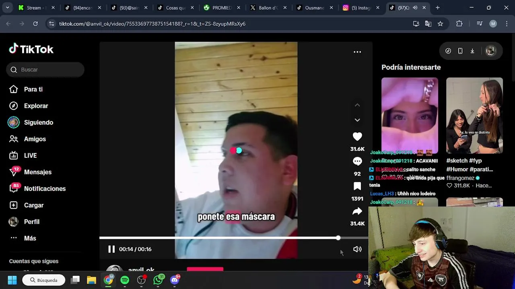This screenshot has width=515, height=289.
Task: Open the tab search dropdown arrow
Action: 7,8
